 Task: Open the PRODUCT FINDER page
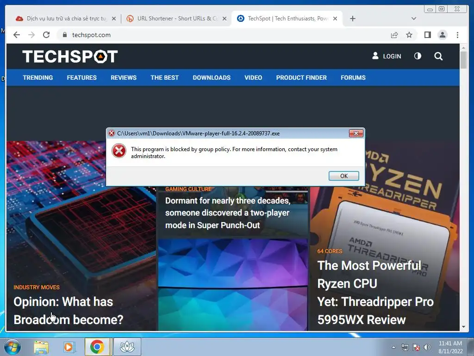point(301,77)
